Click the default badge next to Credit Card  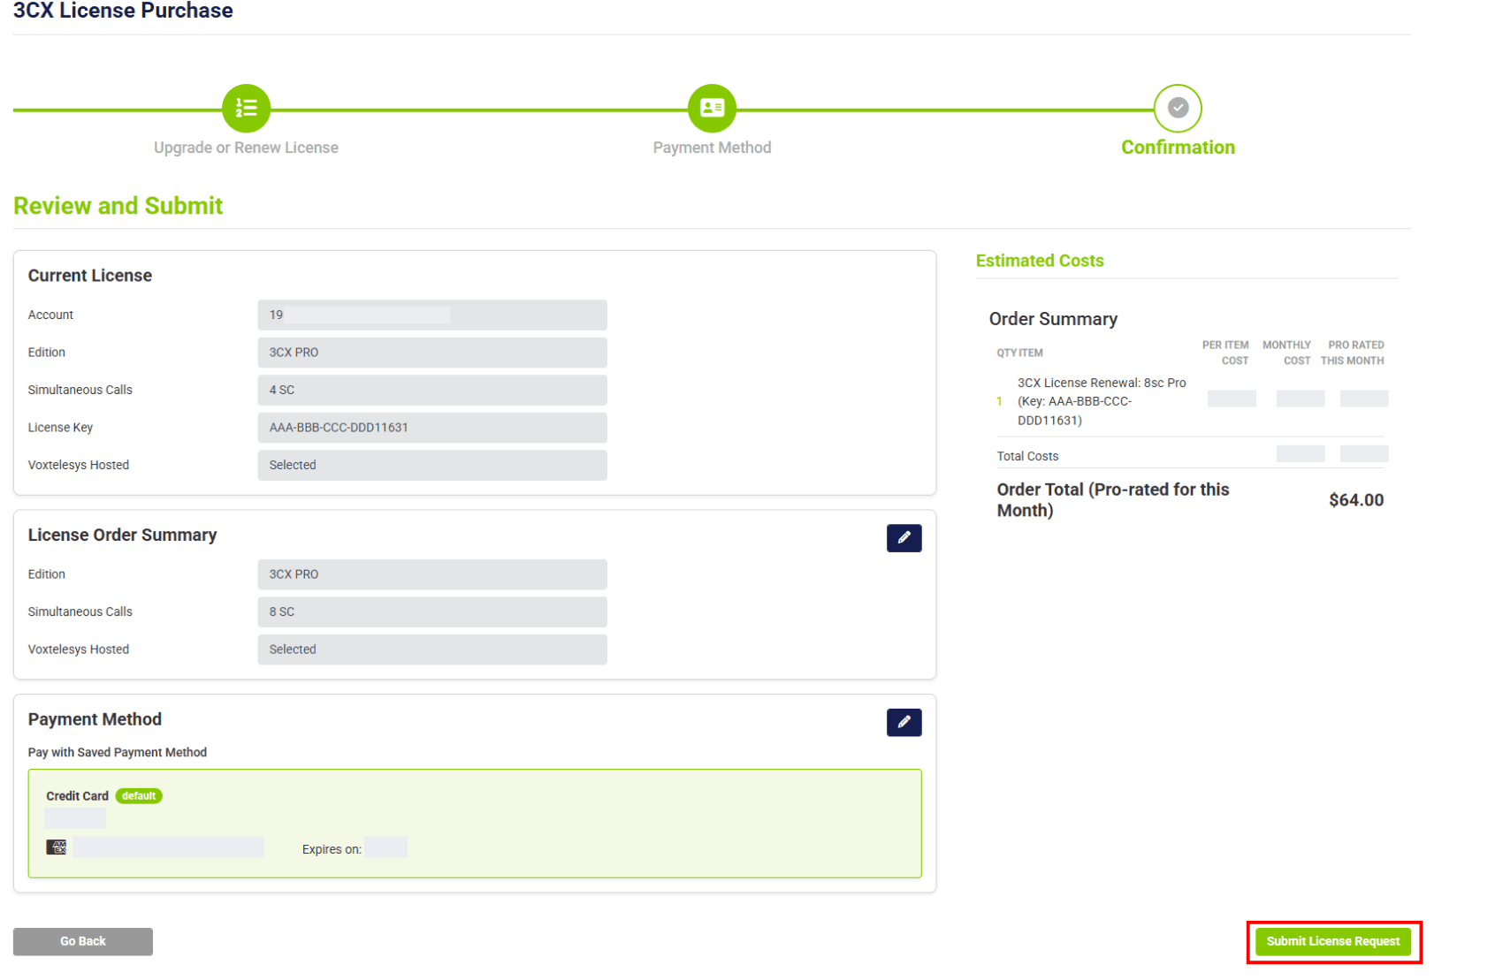pyautogui.click(x=139, y=796)
